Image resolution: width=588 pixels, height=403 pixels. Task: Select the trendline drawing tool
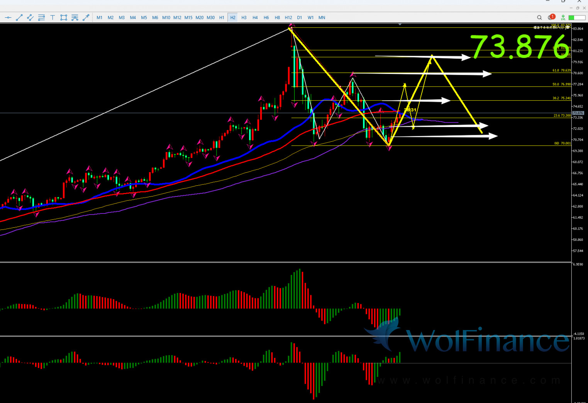click(19, 17)
